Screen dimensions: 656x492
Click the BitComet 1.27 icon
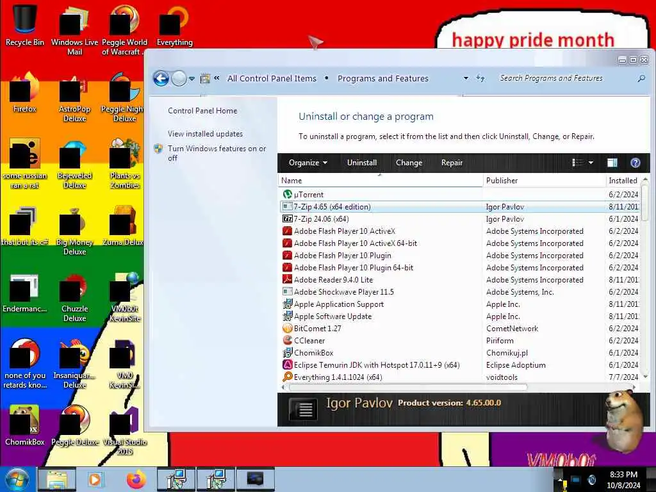[x=288, y=329]
